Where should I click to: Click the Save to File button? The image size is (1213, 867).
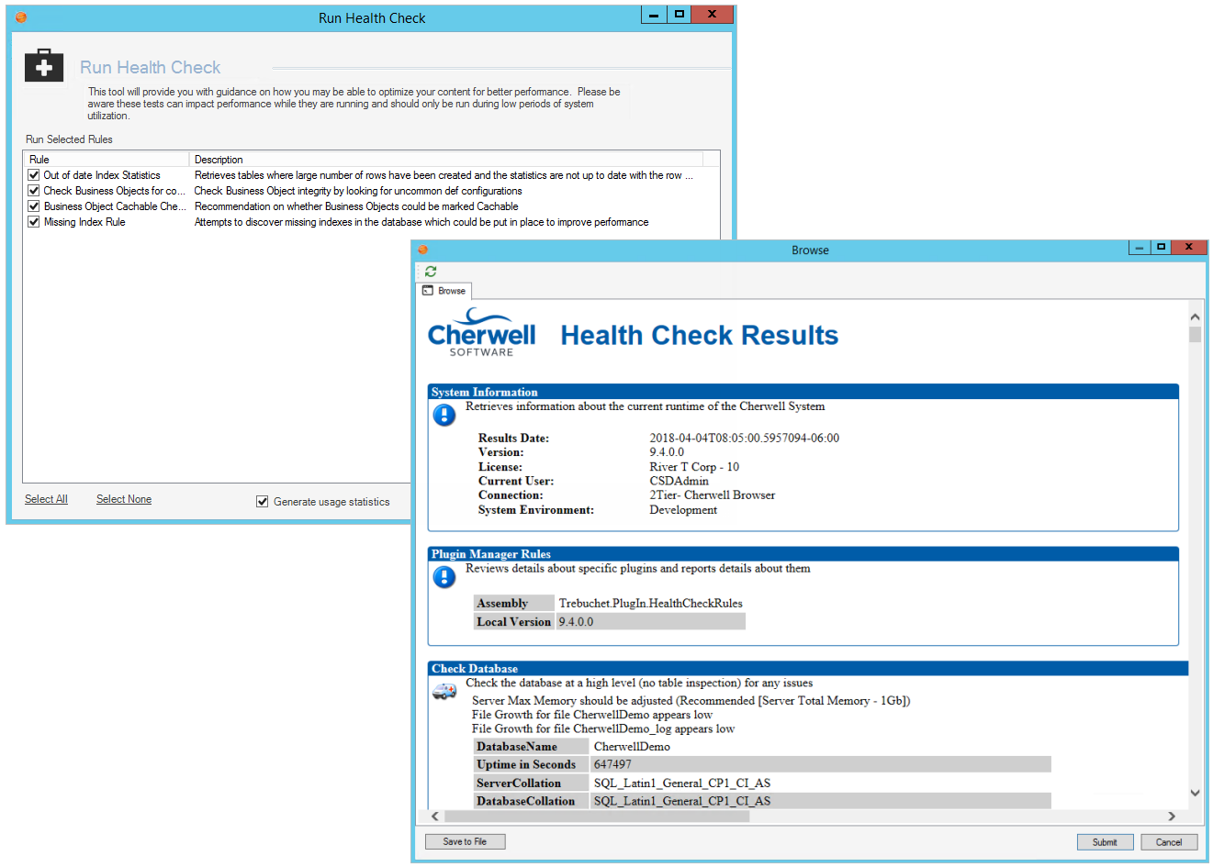[x=465, y=841]
